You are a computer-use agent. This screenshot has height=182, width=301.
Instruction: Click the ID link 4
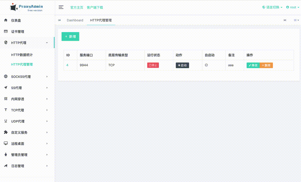67,65
